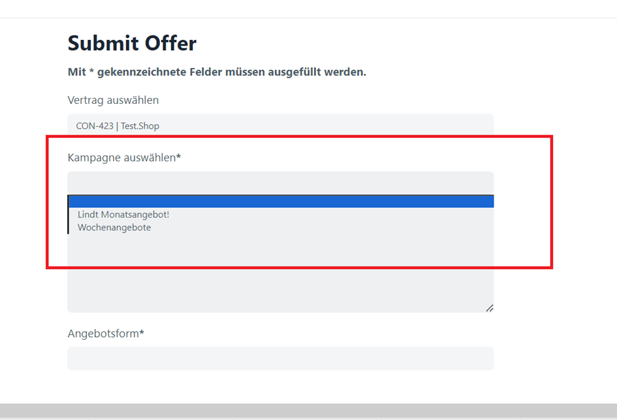Click the asterisk after "Kampagne auswählen"
Viewport: 617px width, 420px height.
179,157
